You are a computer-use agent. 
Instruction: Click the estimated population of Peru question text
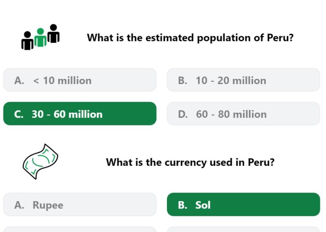[x=190, y=38]
